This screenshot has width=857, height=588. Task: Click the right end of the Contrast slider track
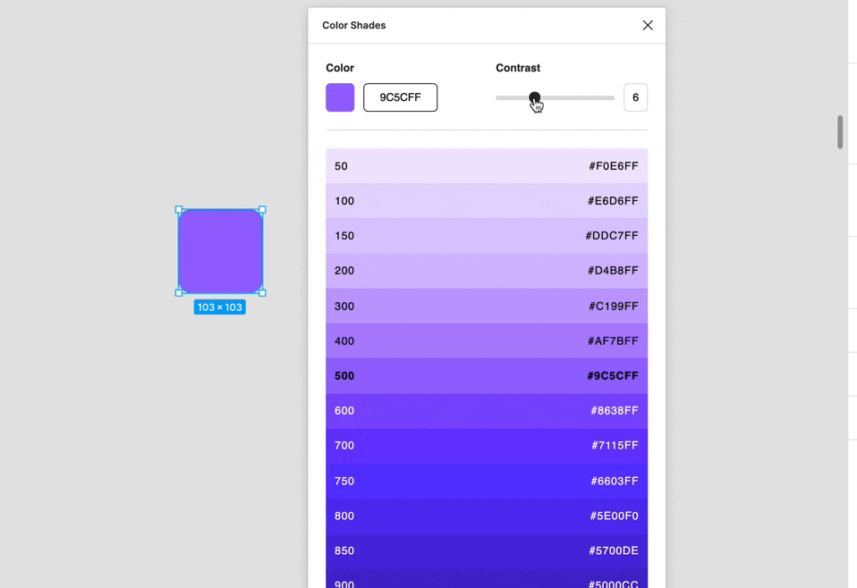pos(613,97)
